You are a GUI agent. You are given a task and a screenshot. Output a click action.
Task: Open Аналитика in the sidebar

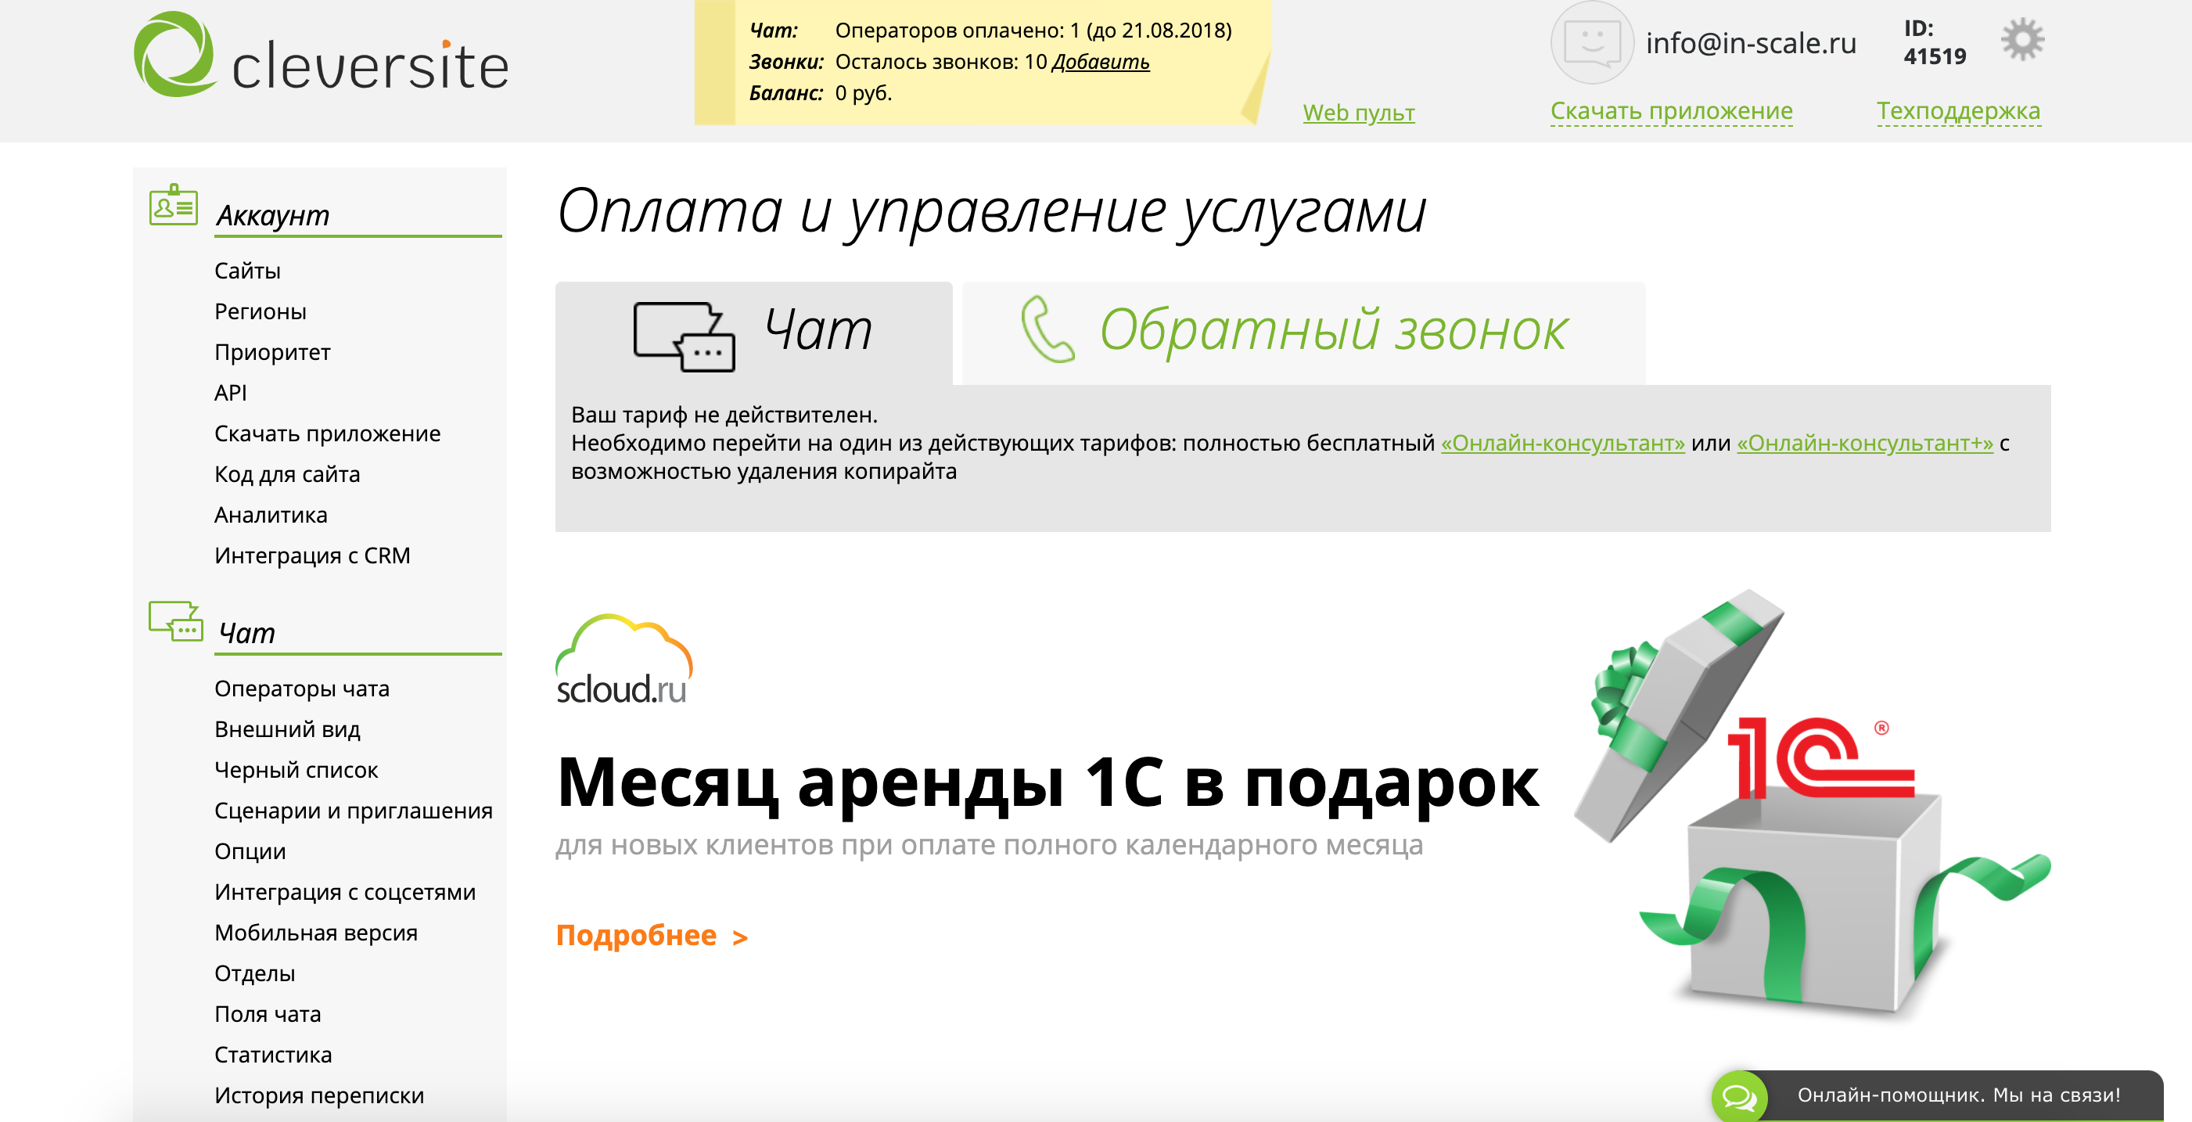tap(271, 515)
